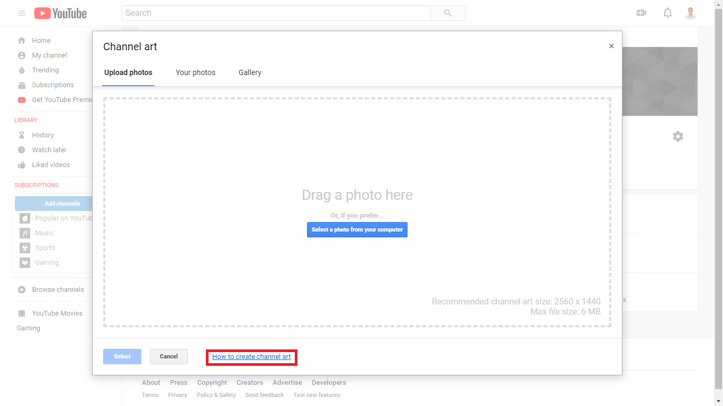The height and width of the screenshot is (406, 723).
Task: Click the channel settings gear icon
Action: [677, 136]
